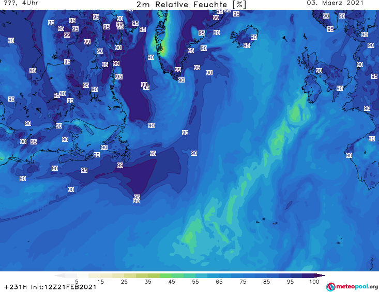Click the legend value '85'
The image size is (379, 292).
coord(266,282)
